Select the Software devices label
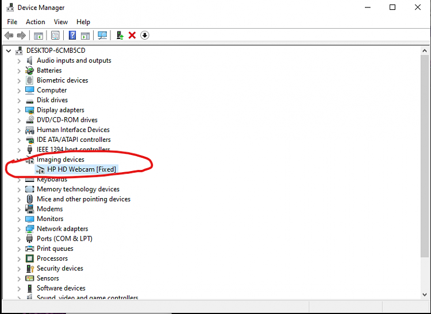 tap(61, 288)
